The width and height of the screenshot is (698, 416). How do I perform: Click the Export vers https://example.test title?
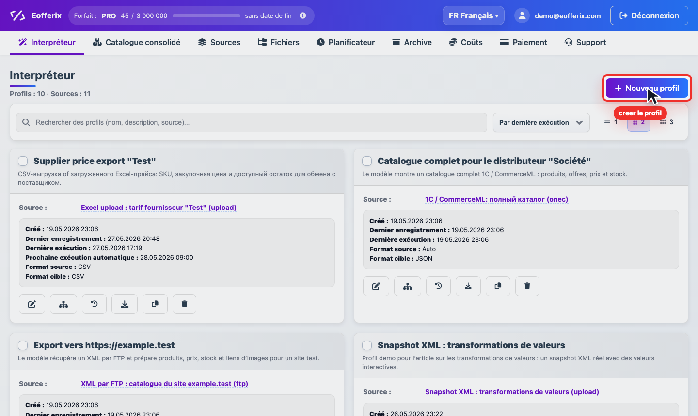click(x=104, y=345)
